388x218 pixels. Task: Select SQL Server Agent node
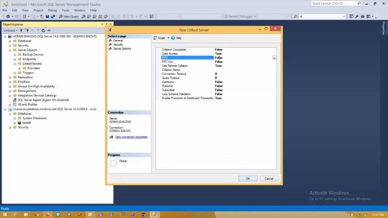click(x=43, y=100)
